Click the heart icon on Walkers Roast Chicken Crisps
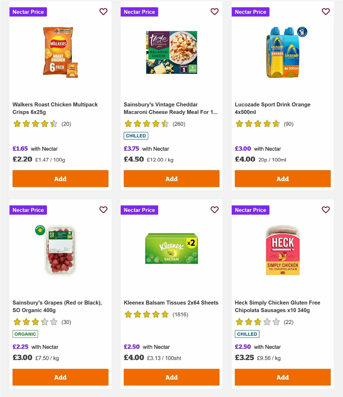Screen dimensions: 343x397 click(x=103, y=12)
